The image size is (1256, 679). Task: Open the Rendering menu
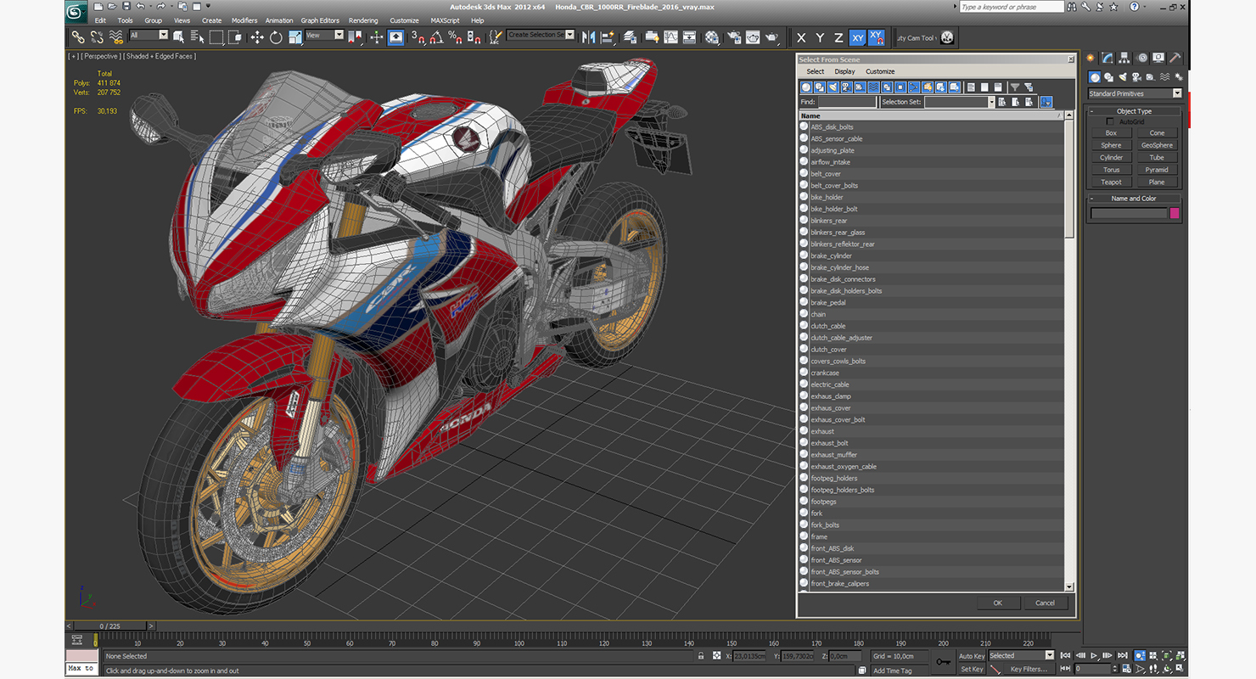click(363, 20)
